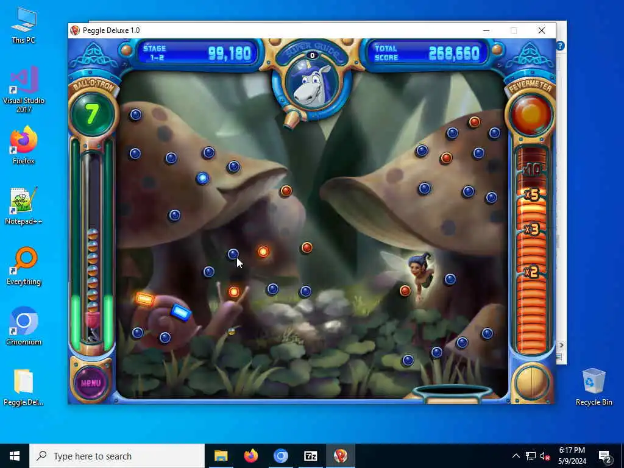Open the Firefox desktop shortcut
624x468 pixels.
(x=24, y=145)
